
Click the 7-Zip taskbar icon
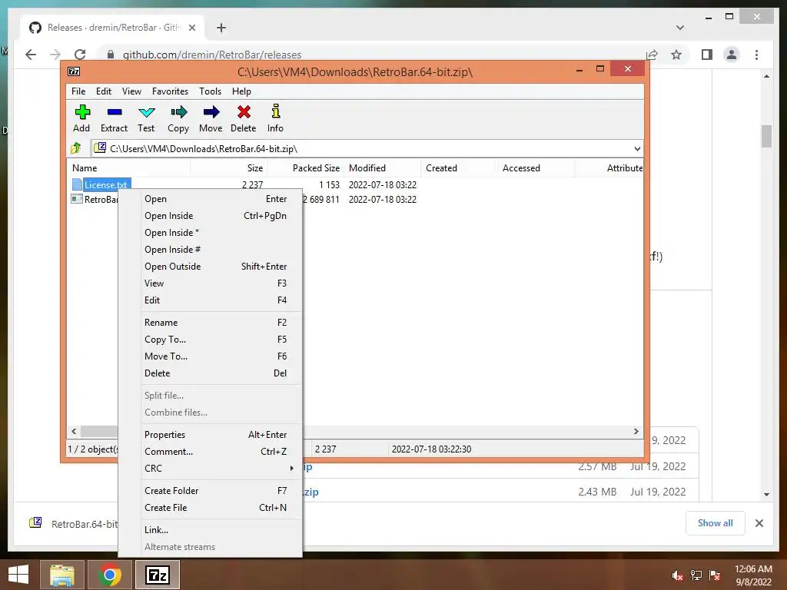click(157, 575)
